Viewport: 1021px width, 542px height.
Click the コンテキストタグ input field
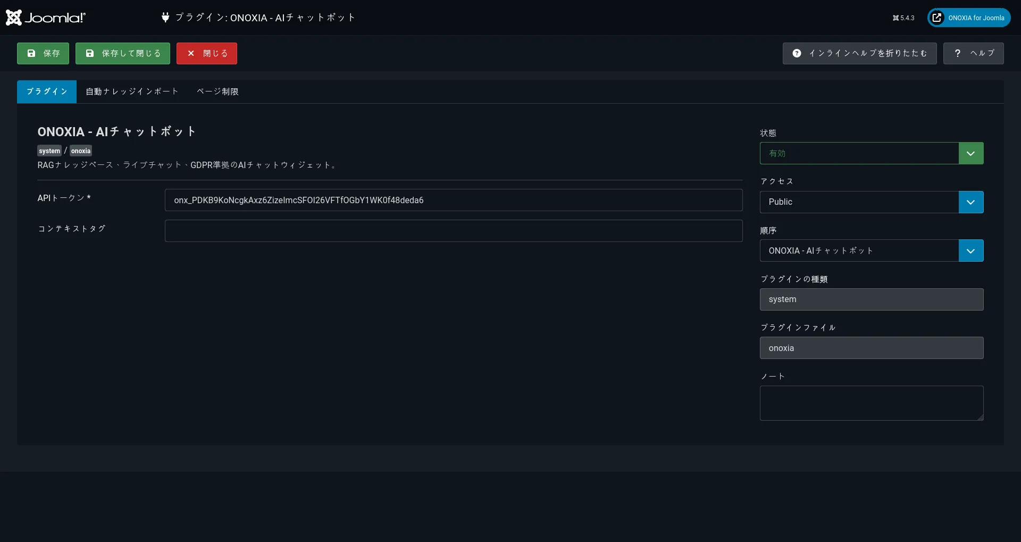(454, 231)
